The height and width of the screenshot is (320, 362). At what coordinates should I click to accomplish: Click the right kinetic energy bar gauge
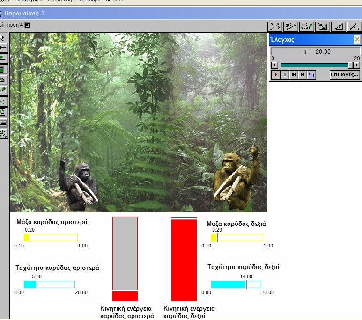[184, 259]
